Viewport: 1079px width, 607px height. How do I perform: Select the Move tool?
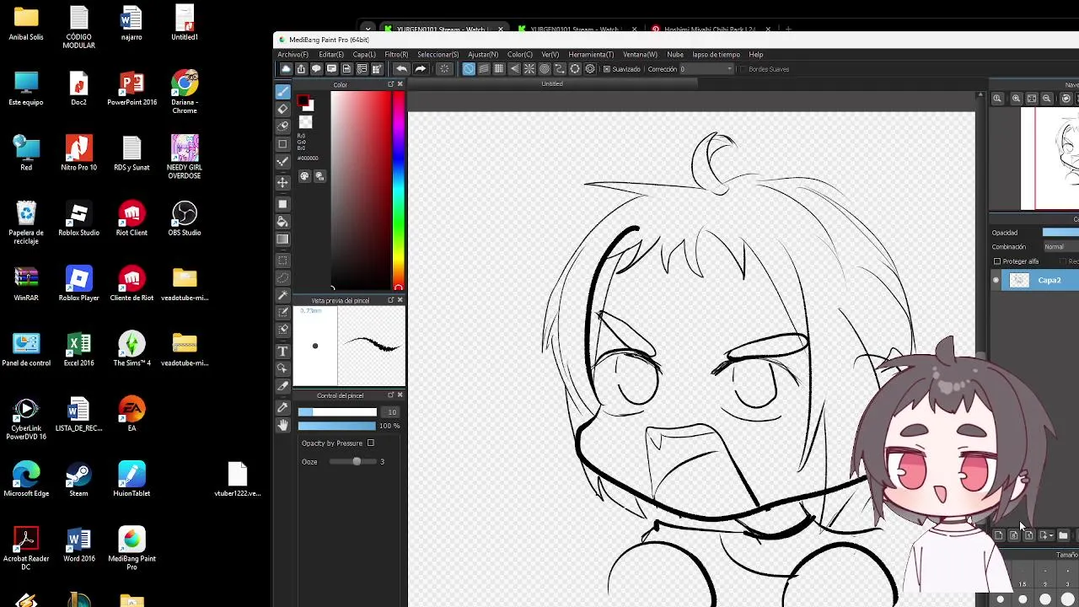click(x=283, y=182)
